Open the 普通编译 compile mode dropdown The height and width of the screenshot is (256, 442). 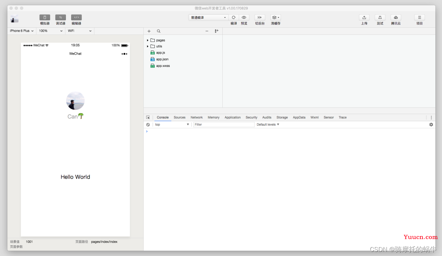tap(208, 17)
